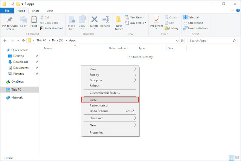Click Copy path in Clipboard group
The image size is (241, 161).
[x=49, y=23]
